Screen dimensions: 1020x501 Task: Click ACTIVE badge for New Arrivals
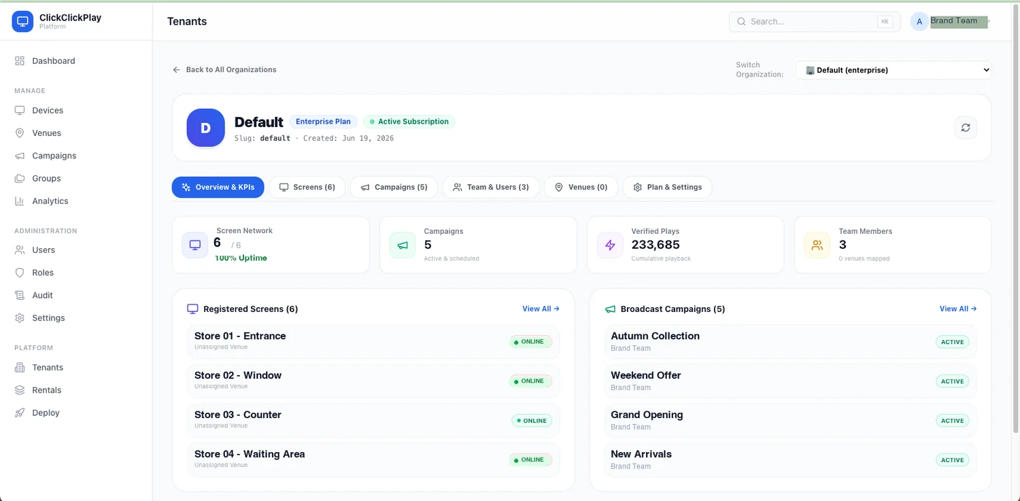pos(953,460)
